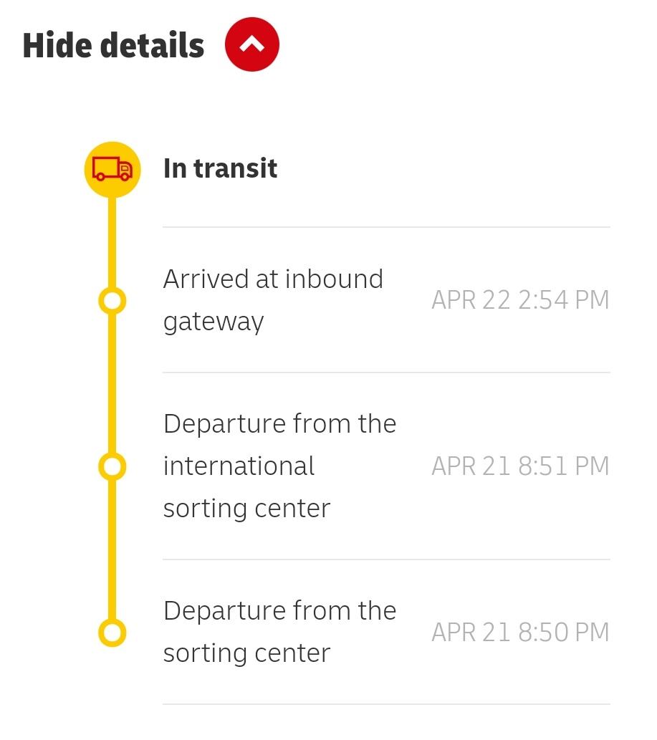Click progress line between second and third dots
Screen dimensions: 657x740
(112, 549)
